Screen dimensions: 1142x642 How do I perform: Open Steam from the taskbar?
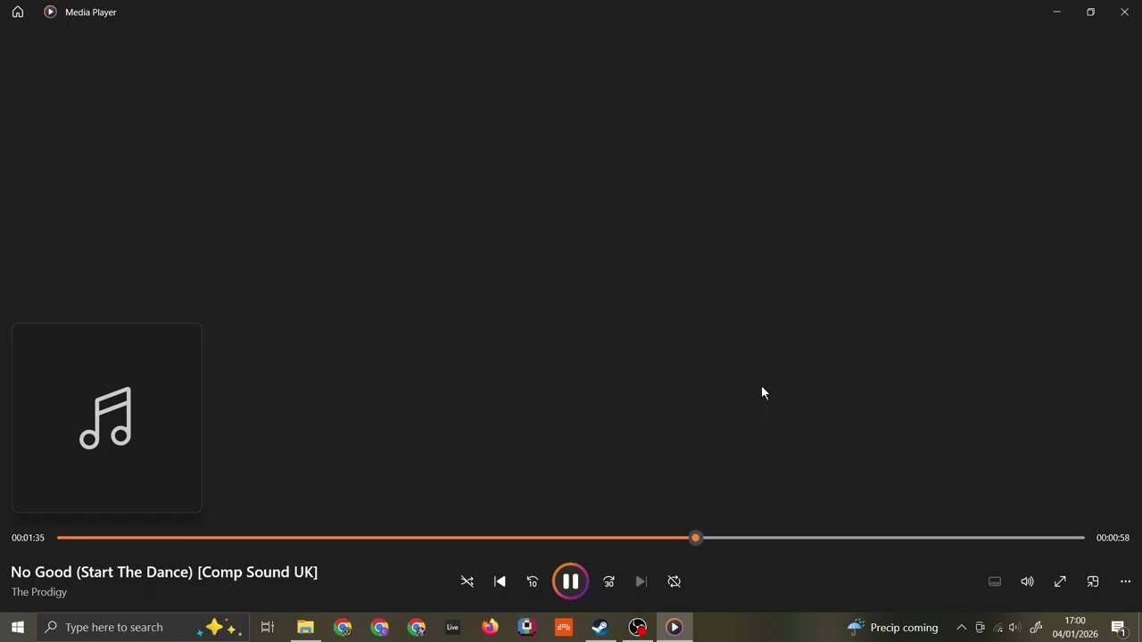coord(600,627)
